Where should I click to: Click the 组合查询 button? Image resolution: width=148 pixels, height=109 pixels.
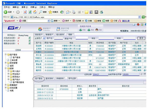click(60, 35)
